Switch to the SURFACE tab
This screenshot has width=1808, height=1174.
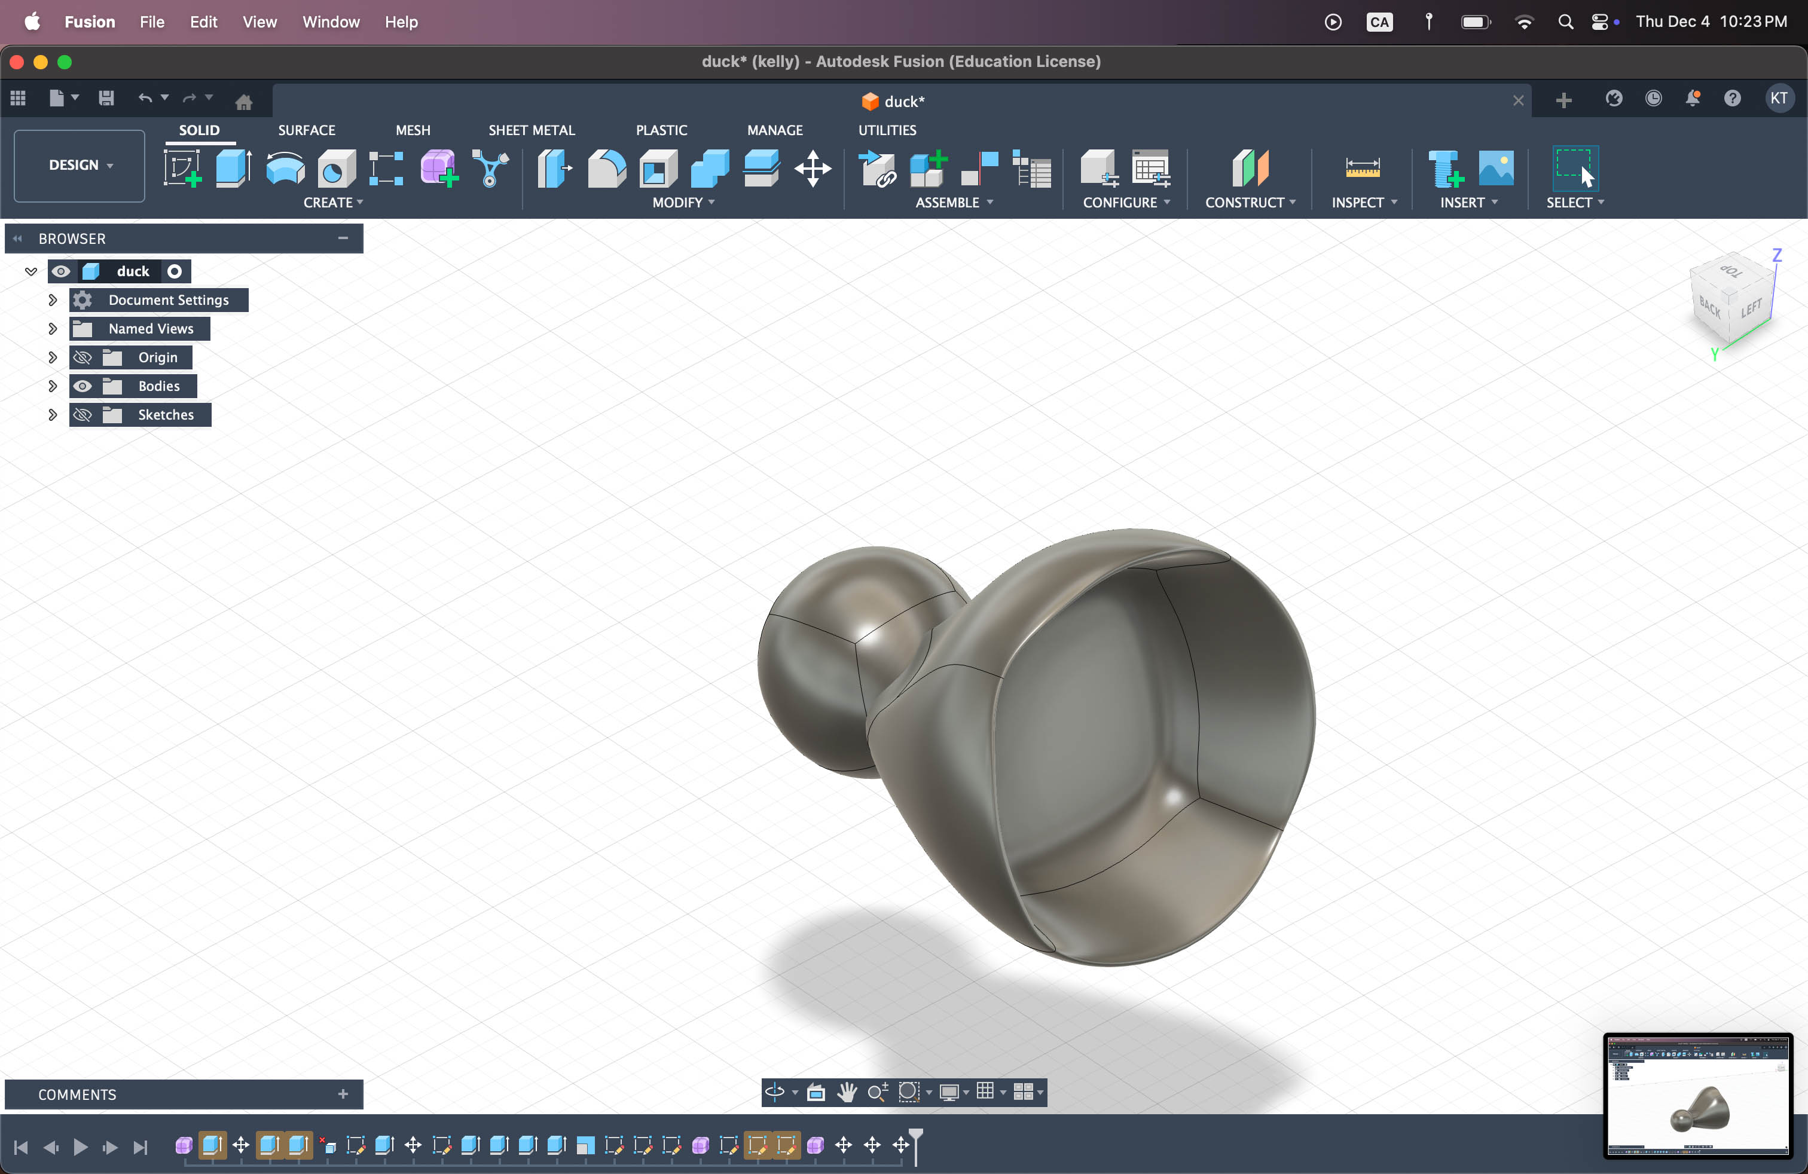click(306, 130)
